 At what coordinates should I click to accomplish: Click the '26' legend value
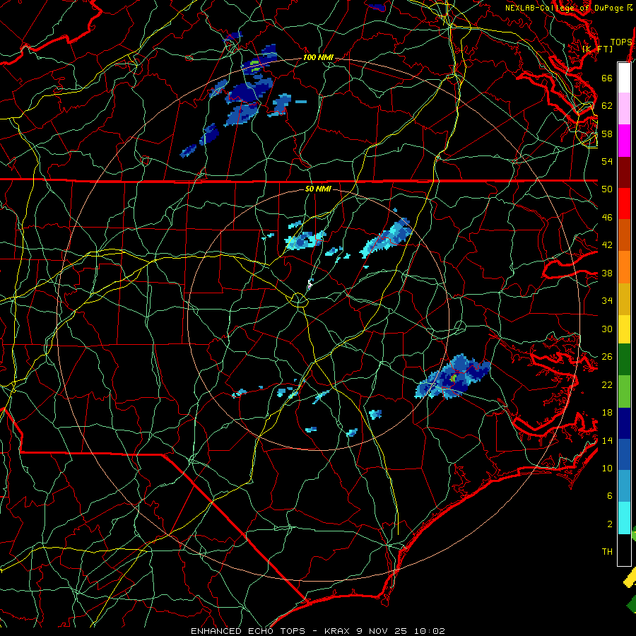[607, 357]
